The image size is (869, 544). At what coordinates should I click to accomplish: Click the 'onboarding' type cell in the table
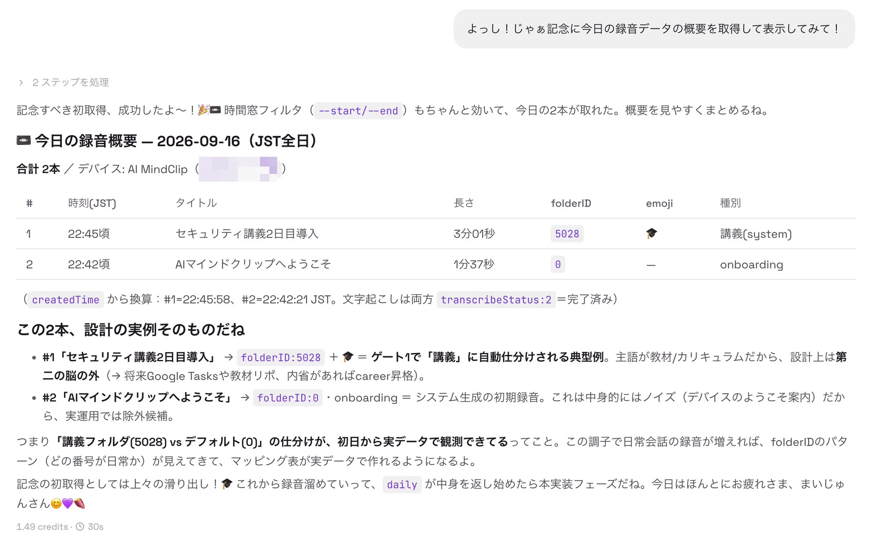[x=751, y=265]
